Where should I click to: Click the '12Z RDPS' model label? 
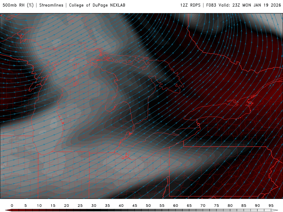190,5
